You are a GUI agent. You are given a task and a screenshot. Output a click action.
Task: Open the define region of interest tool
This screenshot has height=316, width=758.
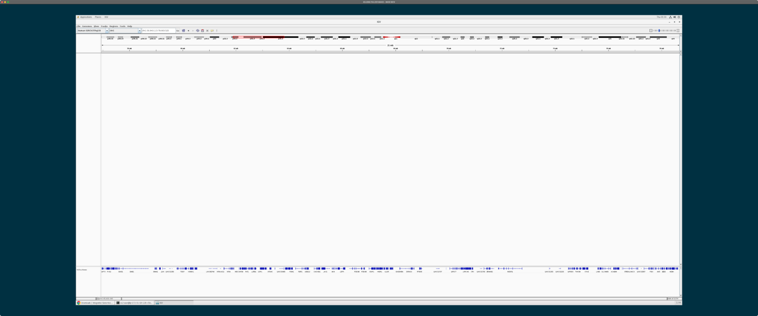(x=202, y=31)
